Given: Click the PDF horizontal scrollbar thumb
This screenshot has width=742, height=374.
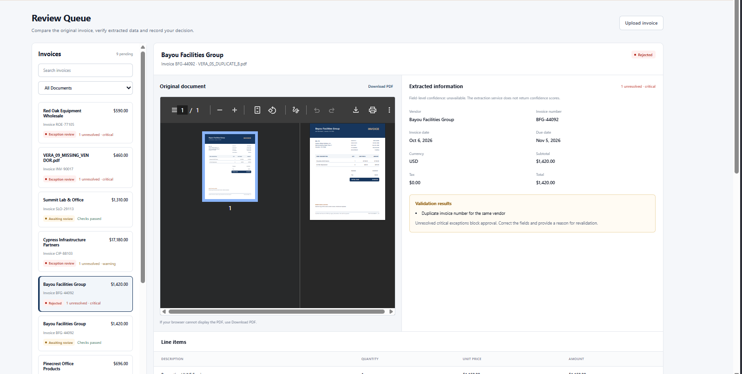Looking at the screenshot, I should [277, 312].
